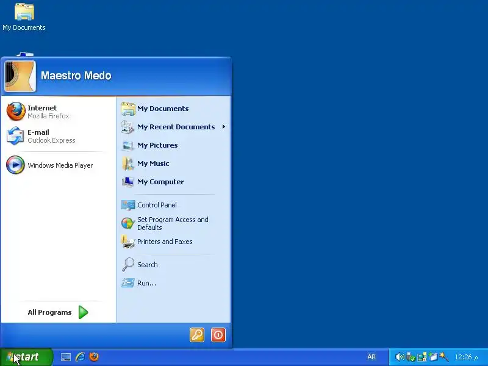
Task: Open Printers and Faxes
Action: 174,242
